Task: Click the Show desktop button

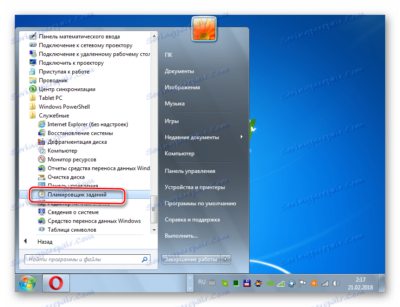Action: click(381, 283)
